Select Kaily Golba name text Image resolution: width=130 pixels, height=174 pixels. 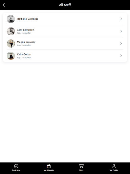(24, 54)
